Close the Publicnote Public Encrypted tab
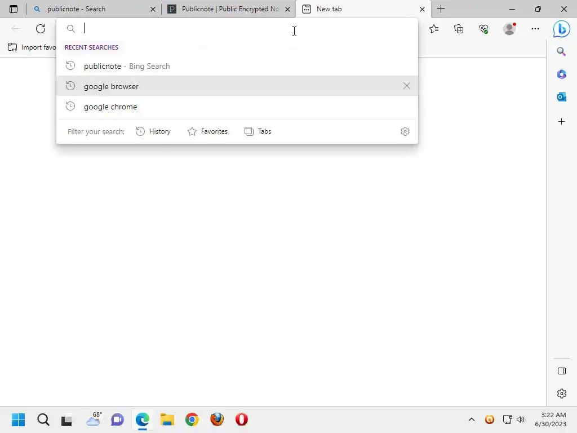577x433 pixels. click(x=288, y=9)
